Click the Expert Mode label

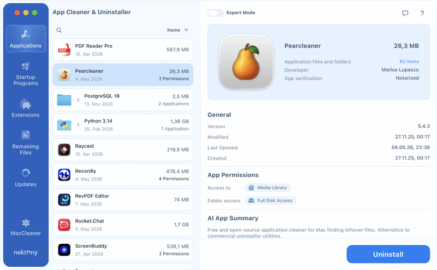[241, 13]
